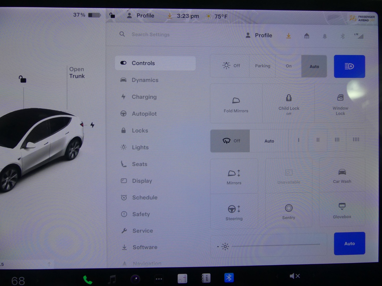
Task: Adjust the display brightness slider
Action: 276,245
